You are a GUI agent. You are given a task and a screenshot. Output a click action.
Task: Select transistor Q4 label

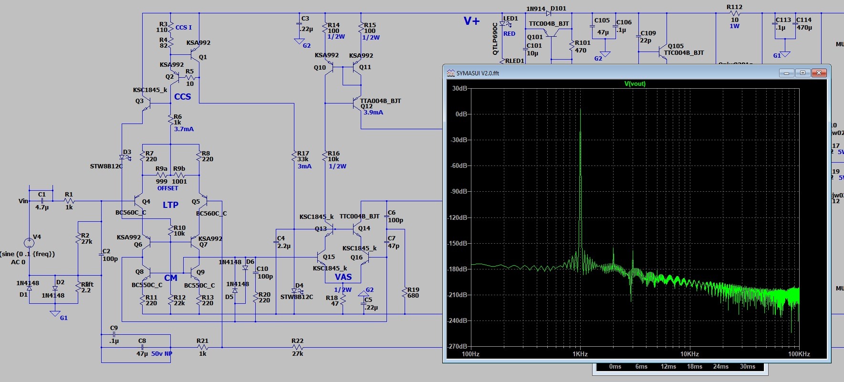(146, 201)
